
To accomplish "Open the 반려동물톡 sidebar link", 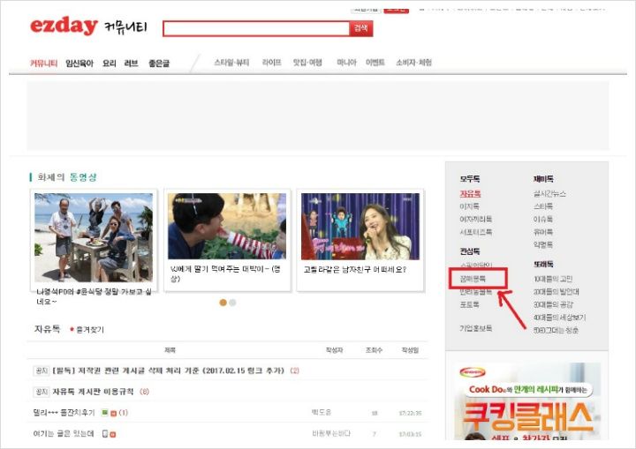I will pyautogui.click(x=476, y=292).
